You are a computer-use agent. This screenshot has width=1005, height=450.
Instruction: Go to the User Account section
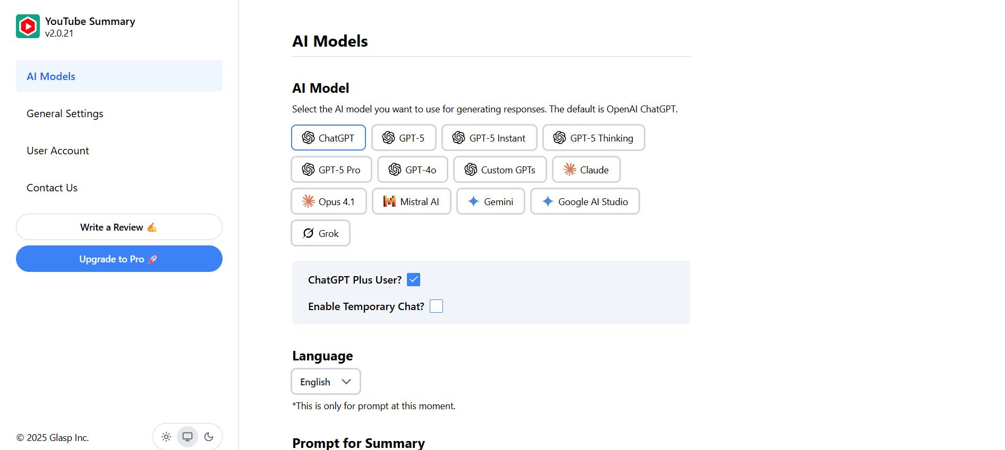[x=58, y=151]
